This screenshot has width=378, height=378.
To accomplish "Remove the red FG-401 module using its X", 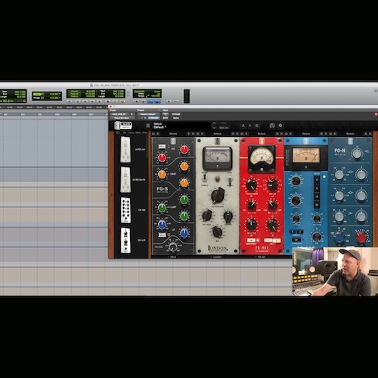I will pos(282,134).
